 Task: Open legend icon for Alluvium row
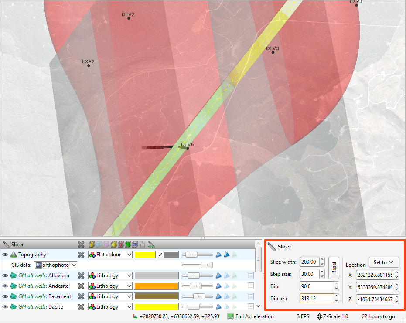(250, 275)
